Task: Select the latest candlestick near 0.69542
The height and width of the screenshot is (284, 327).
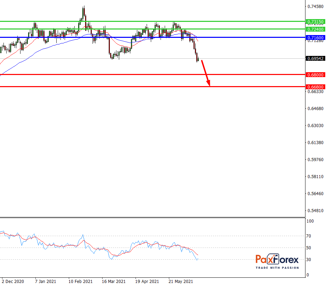Action: click(198, 59)
